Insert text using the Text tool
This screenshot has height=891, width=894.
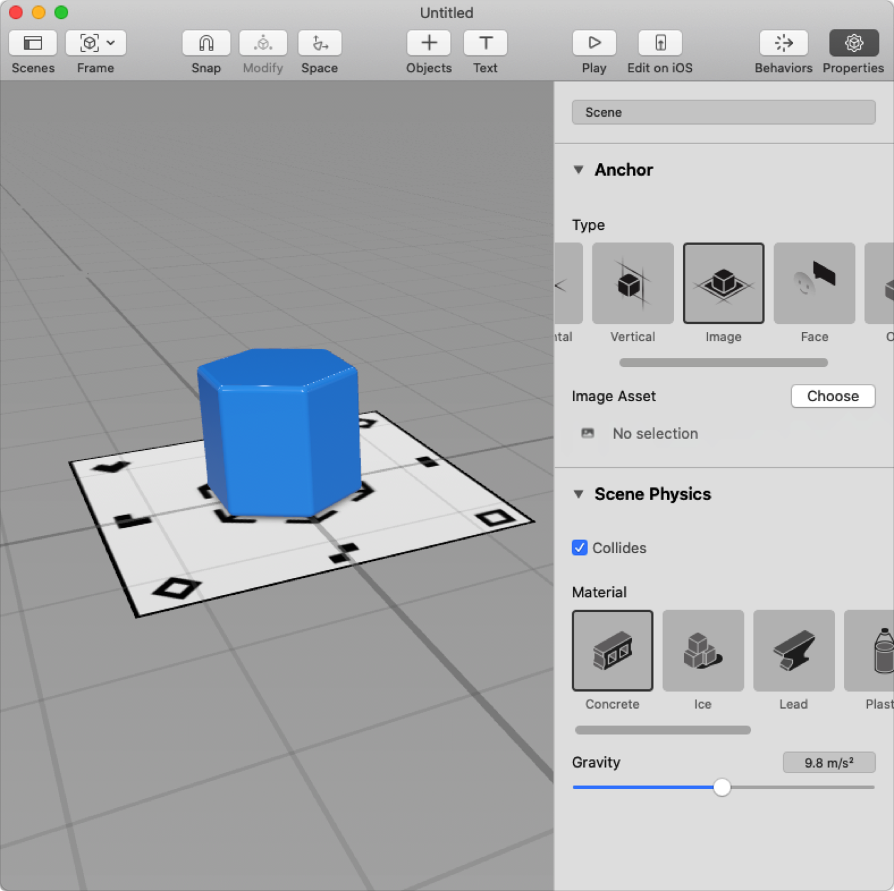485,43
